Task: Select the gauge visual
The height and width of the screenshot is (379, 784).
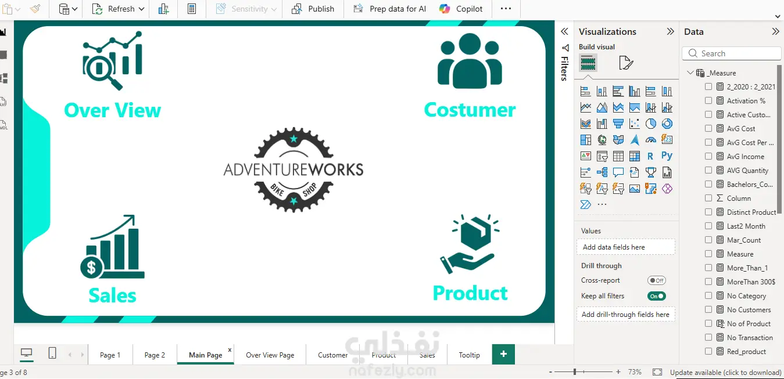Action: tap(651, 140)
